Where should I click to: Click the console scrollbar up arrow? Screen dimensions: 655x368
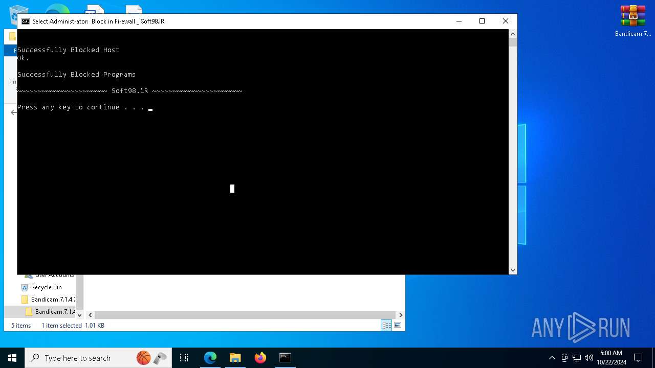513,34
